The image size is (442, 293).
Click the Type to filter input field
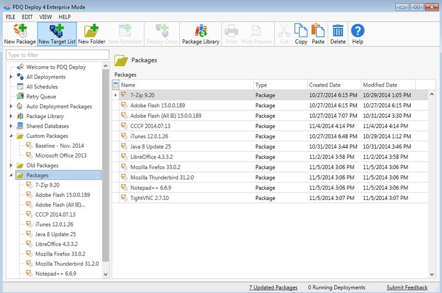pos(57,55)
